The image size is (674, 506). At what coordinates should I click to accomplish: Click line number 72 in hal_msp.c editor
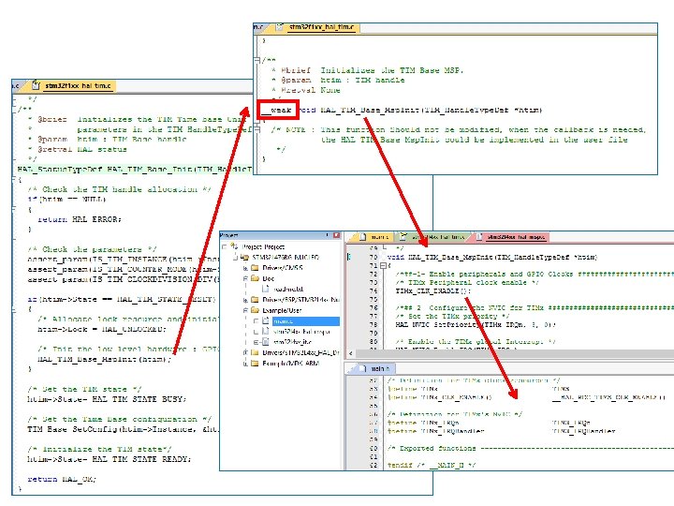(374, 274)
